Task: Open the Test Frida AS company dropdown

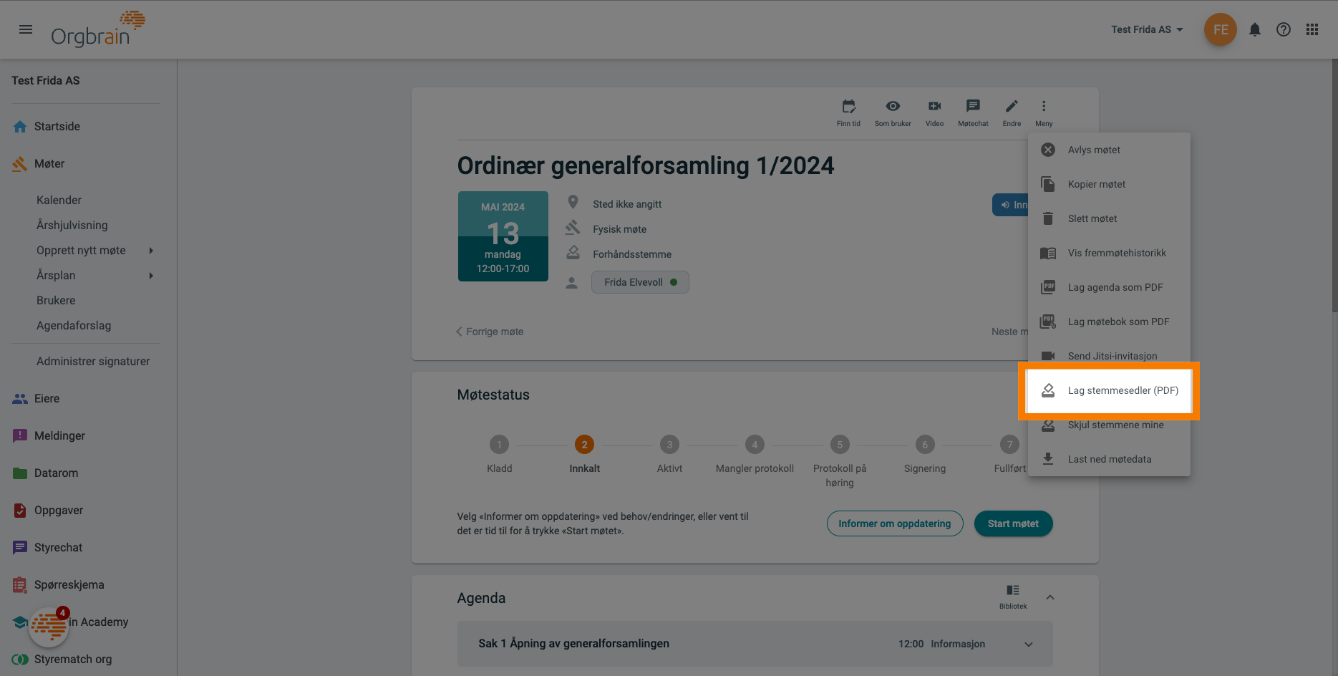Action: click(1147, 29)
